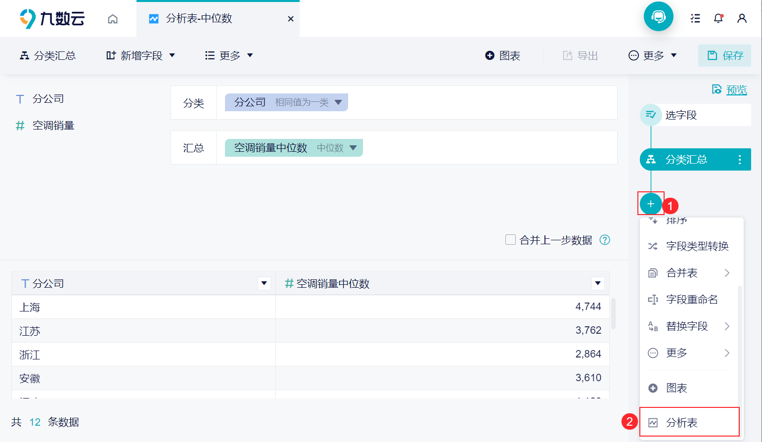762x442 pixels.
Task: Click the record count 12
Action: click(35, 422)
